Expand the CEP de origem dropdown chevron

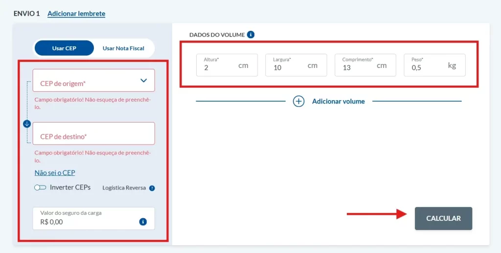(143, 81)
